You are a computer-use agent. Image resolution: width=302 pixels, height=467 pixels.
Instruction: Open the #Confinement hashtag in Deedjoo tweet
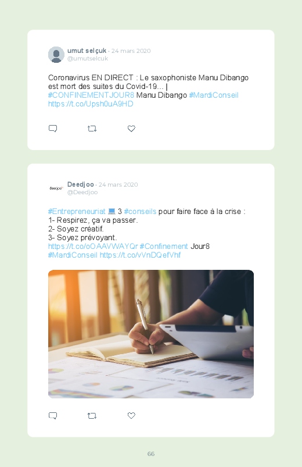coord(164,247)
